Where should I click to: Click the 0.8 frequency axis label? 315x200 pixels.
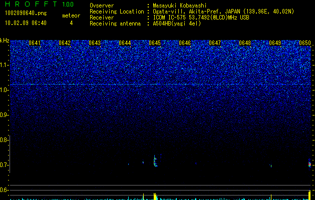pos(4,140)
